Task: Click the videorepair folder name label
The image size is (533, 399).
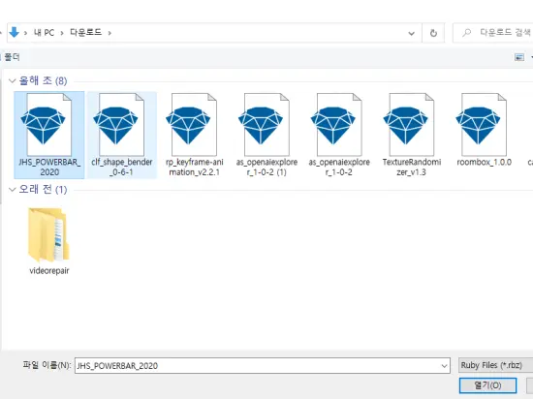Action: (49, 270)
